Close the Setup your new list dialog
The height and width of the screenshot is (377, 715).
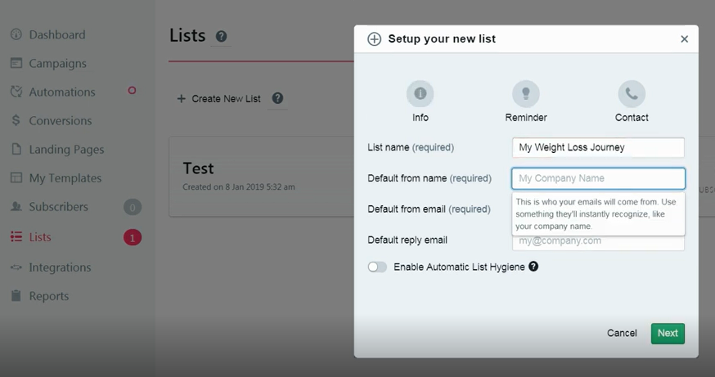[684, 38]
